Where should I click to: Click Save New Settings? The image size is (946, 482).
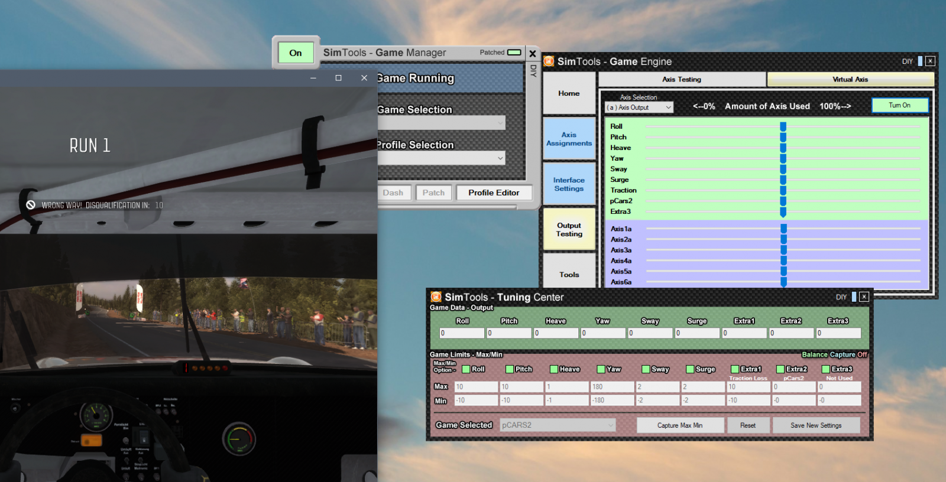pyautogui.click(x=816, y=425)
